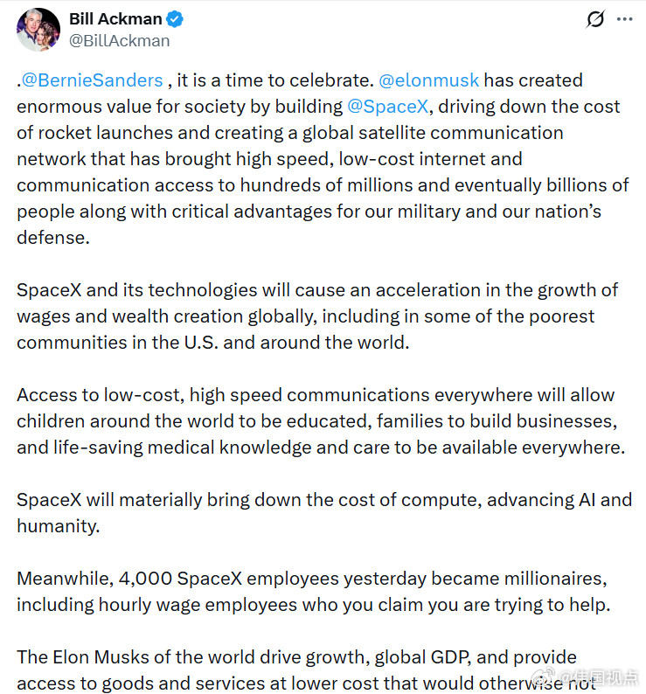Open the Bill Ackman display name link
Viewport: 646px width, 694px height.
115,19
